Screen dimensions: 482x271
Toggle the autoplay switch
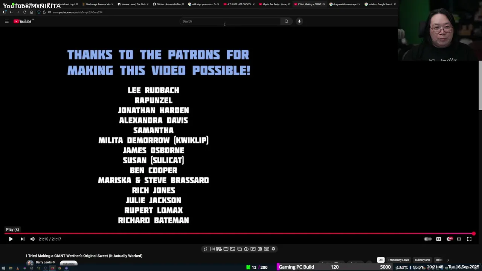(x=428, y=239)
